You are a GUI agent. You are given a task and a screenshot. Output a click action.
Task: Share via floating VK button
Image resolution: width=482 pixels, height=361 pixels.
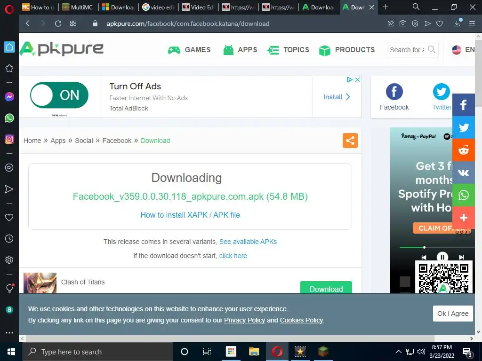coord(464,173)
